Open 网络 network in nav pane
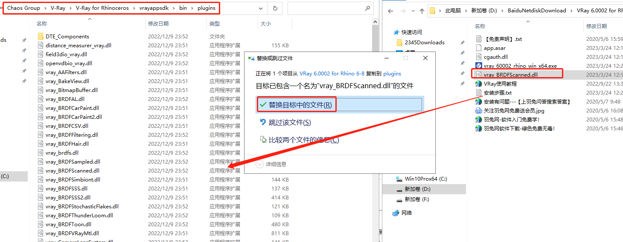 407,213
